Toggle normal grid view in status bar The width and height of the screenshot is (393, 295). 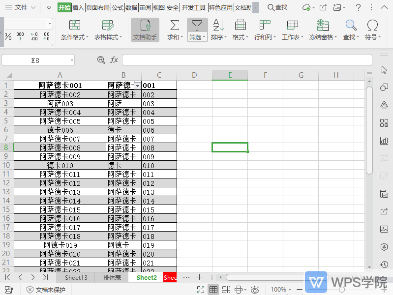213,290
